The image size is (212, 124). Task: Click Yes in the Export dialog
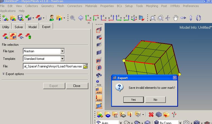(x=133, y=100)
